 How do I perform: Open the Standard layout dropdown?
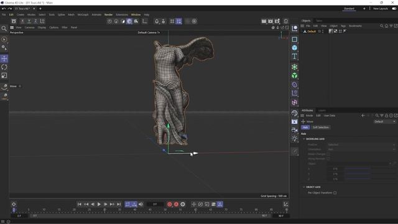[349, 9]
